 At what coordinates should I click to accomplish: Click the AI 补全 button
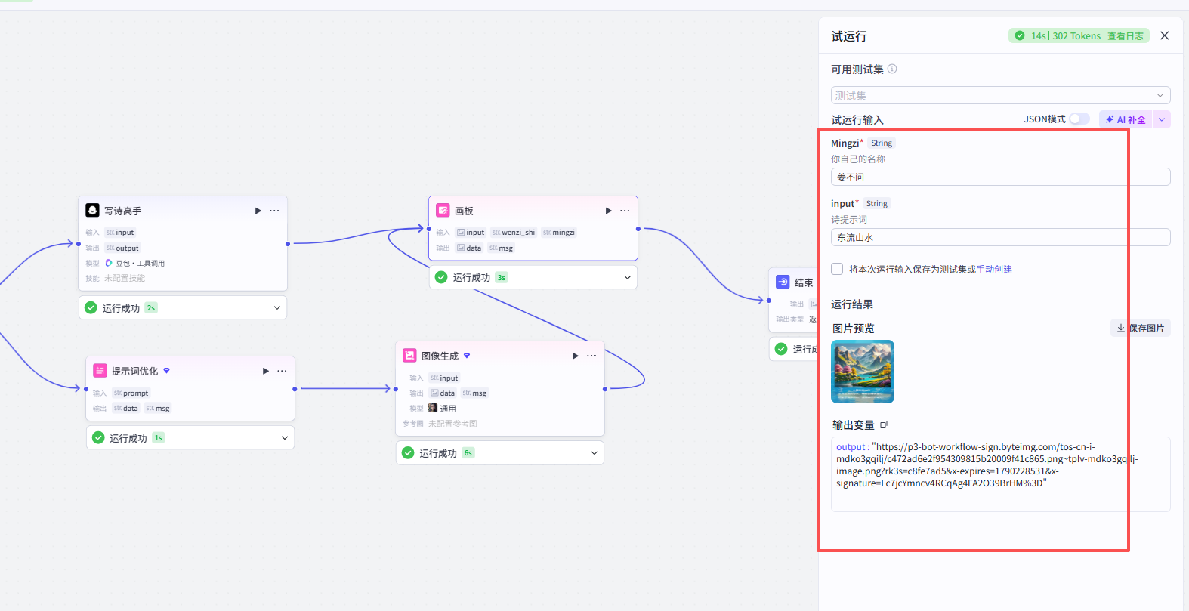click(x=1126, y=119)
